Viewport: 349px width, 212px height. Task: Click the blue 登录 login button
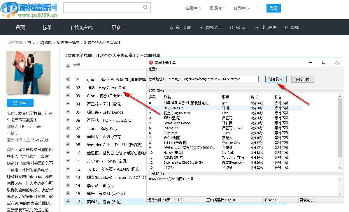(273, 8)
